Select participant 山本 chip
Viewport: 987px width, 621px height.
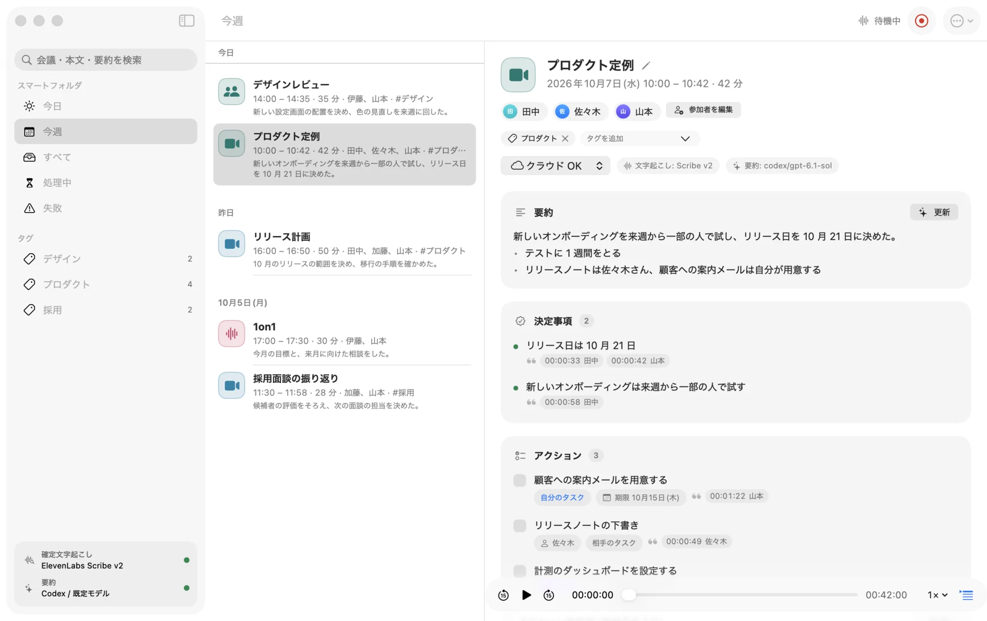point(636,112)
